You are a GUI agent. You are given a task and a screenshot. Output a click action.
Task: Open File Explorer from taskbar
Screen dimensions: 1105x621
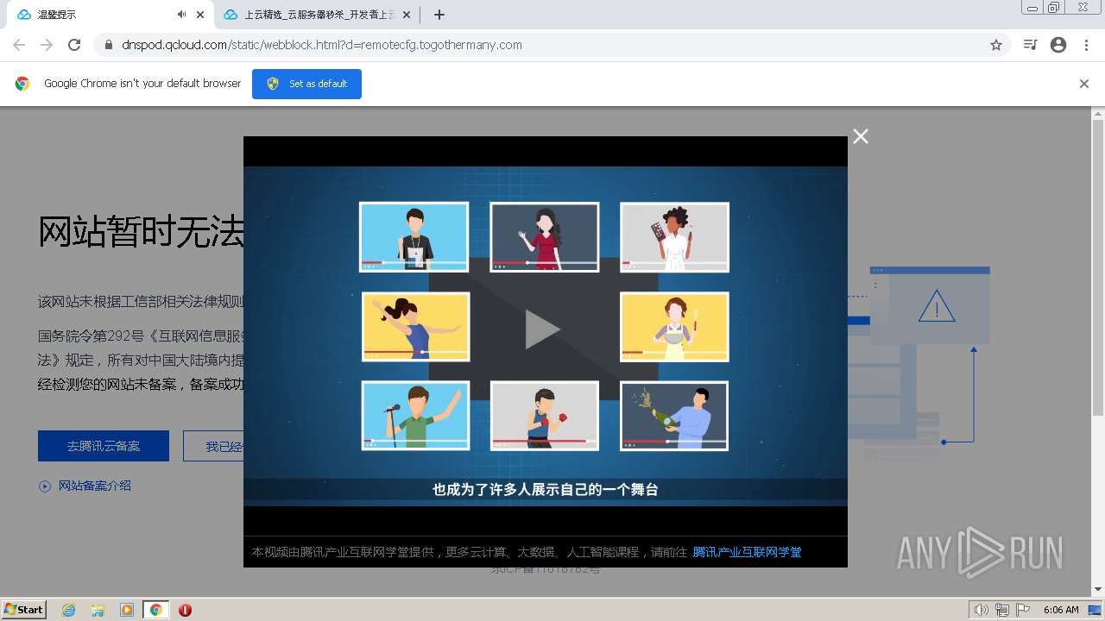98,610
